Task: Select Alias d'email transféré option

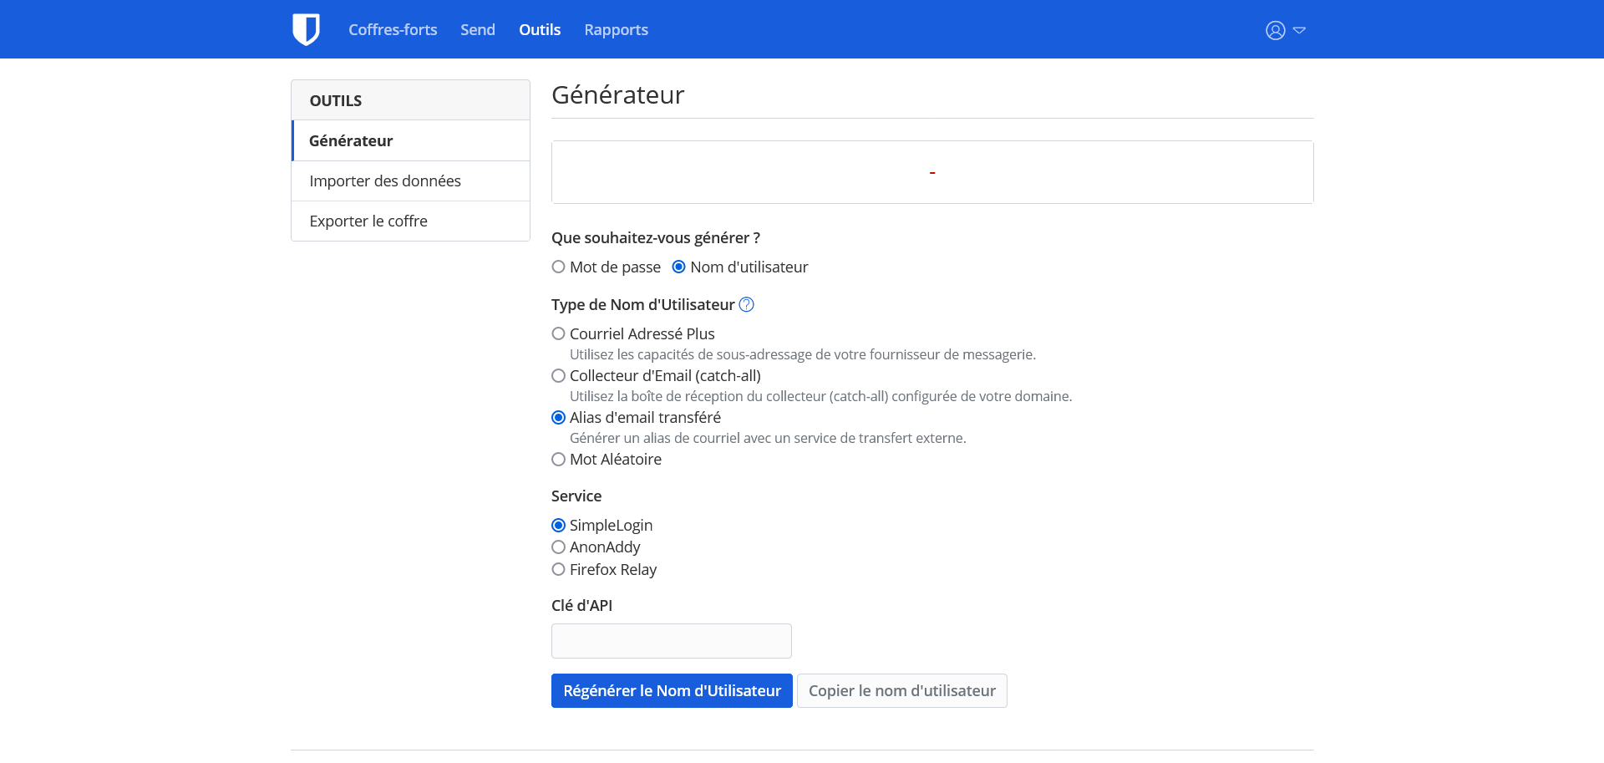Action: click(559, 418)
